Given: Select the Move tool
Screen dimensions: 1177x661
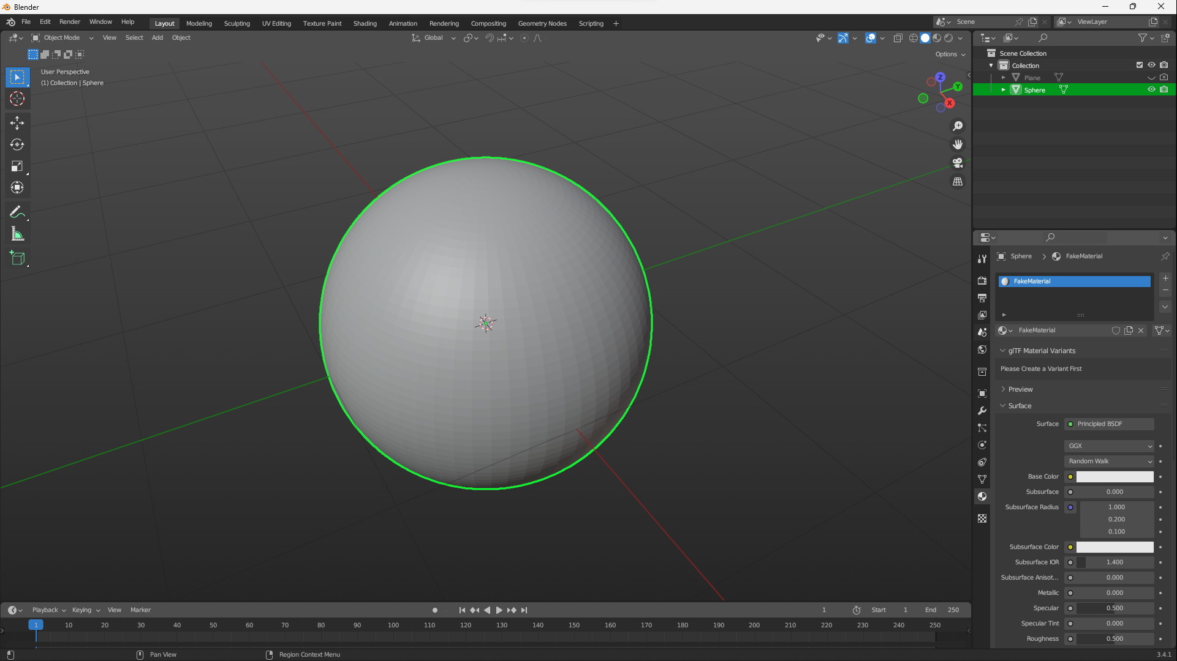Looking at the screenshot, I should point(17,123).
